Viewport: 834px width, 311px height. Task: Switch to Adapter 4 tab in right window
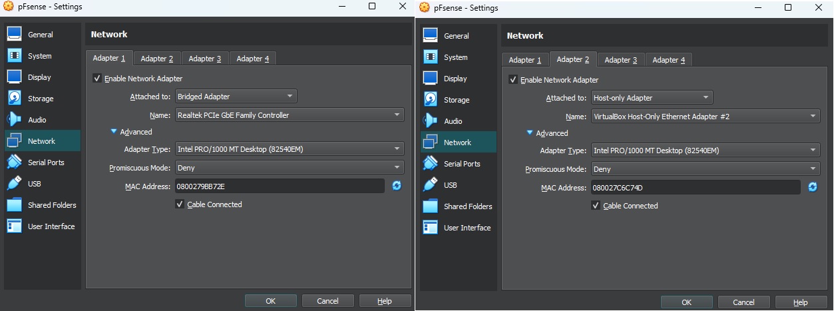669,60
